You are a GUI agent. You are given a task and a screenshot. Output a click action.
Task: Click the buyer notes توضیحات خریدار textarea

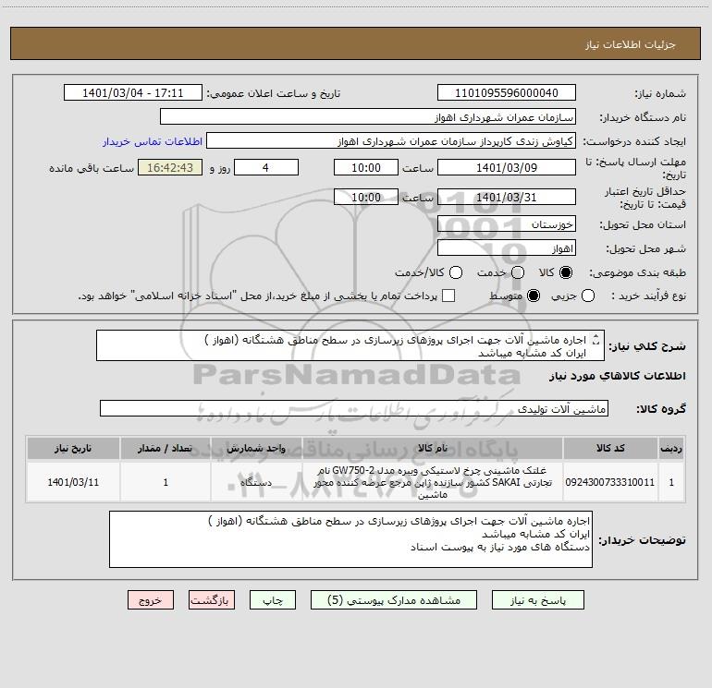click(350, 538)
